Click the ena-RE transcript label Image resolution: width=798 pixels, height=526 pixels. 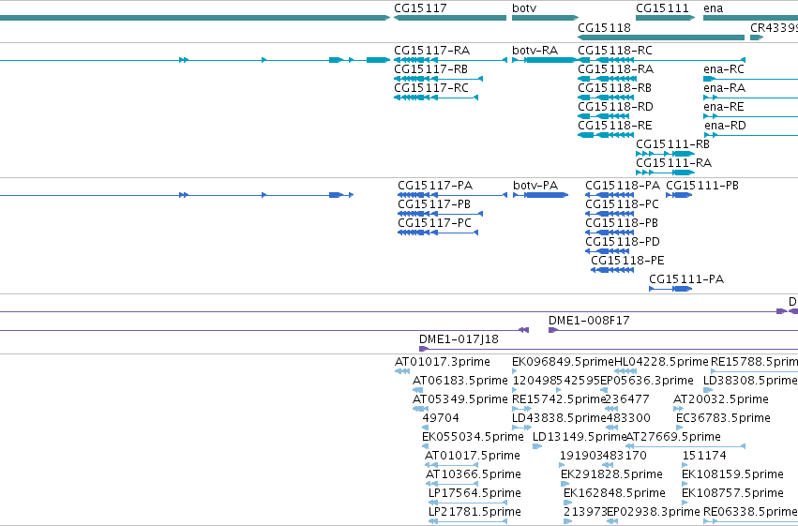point(724,107)
